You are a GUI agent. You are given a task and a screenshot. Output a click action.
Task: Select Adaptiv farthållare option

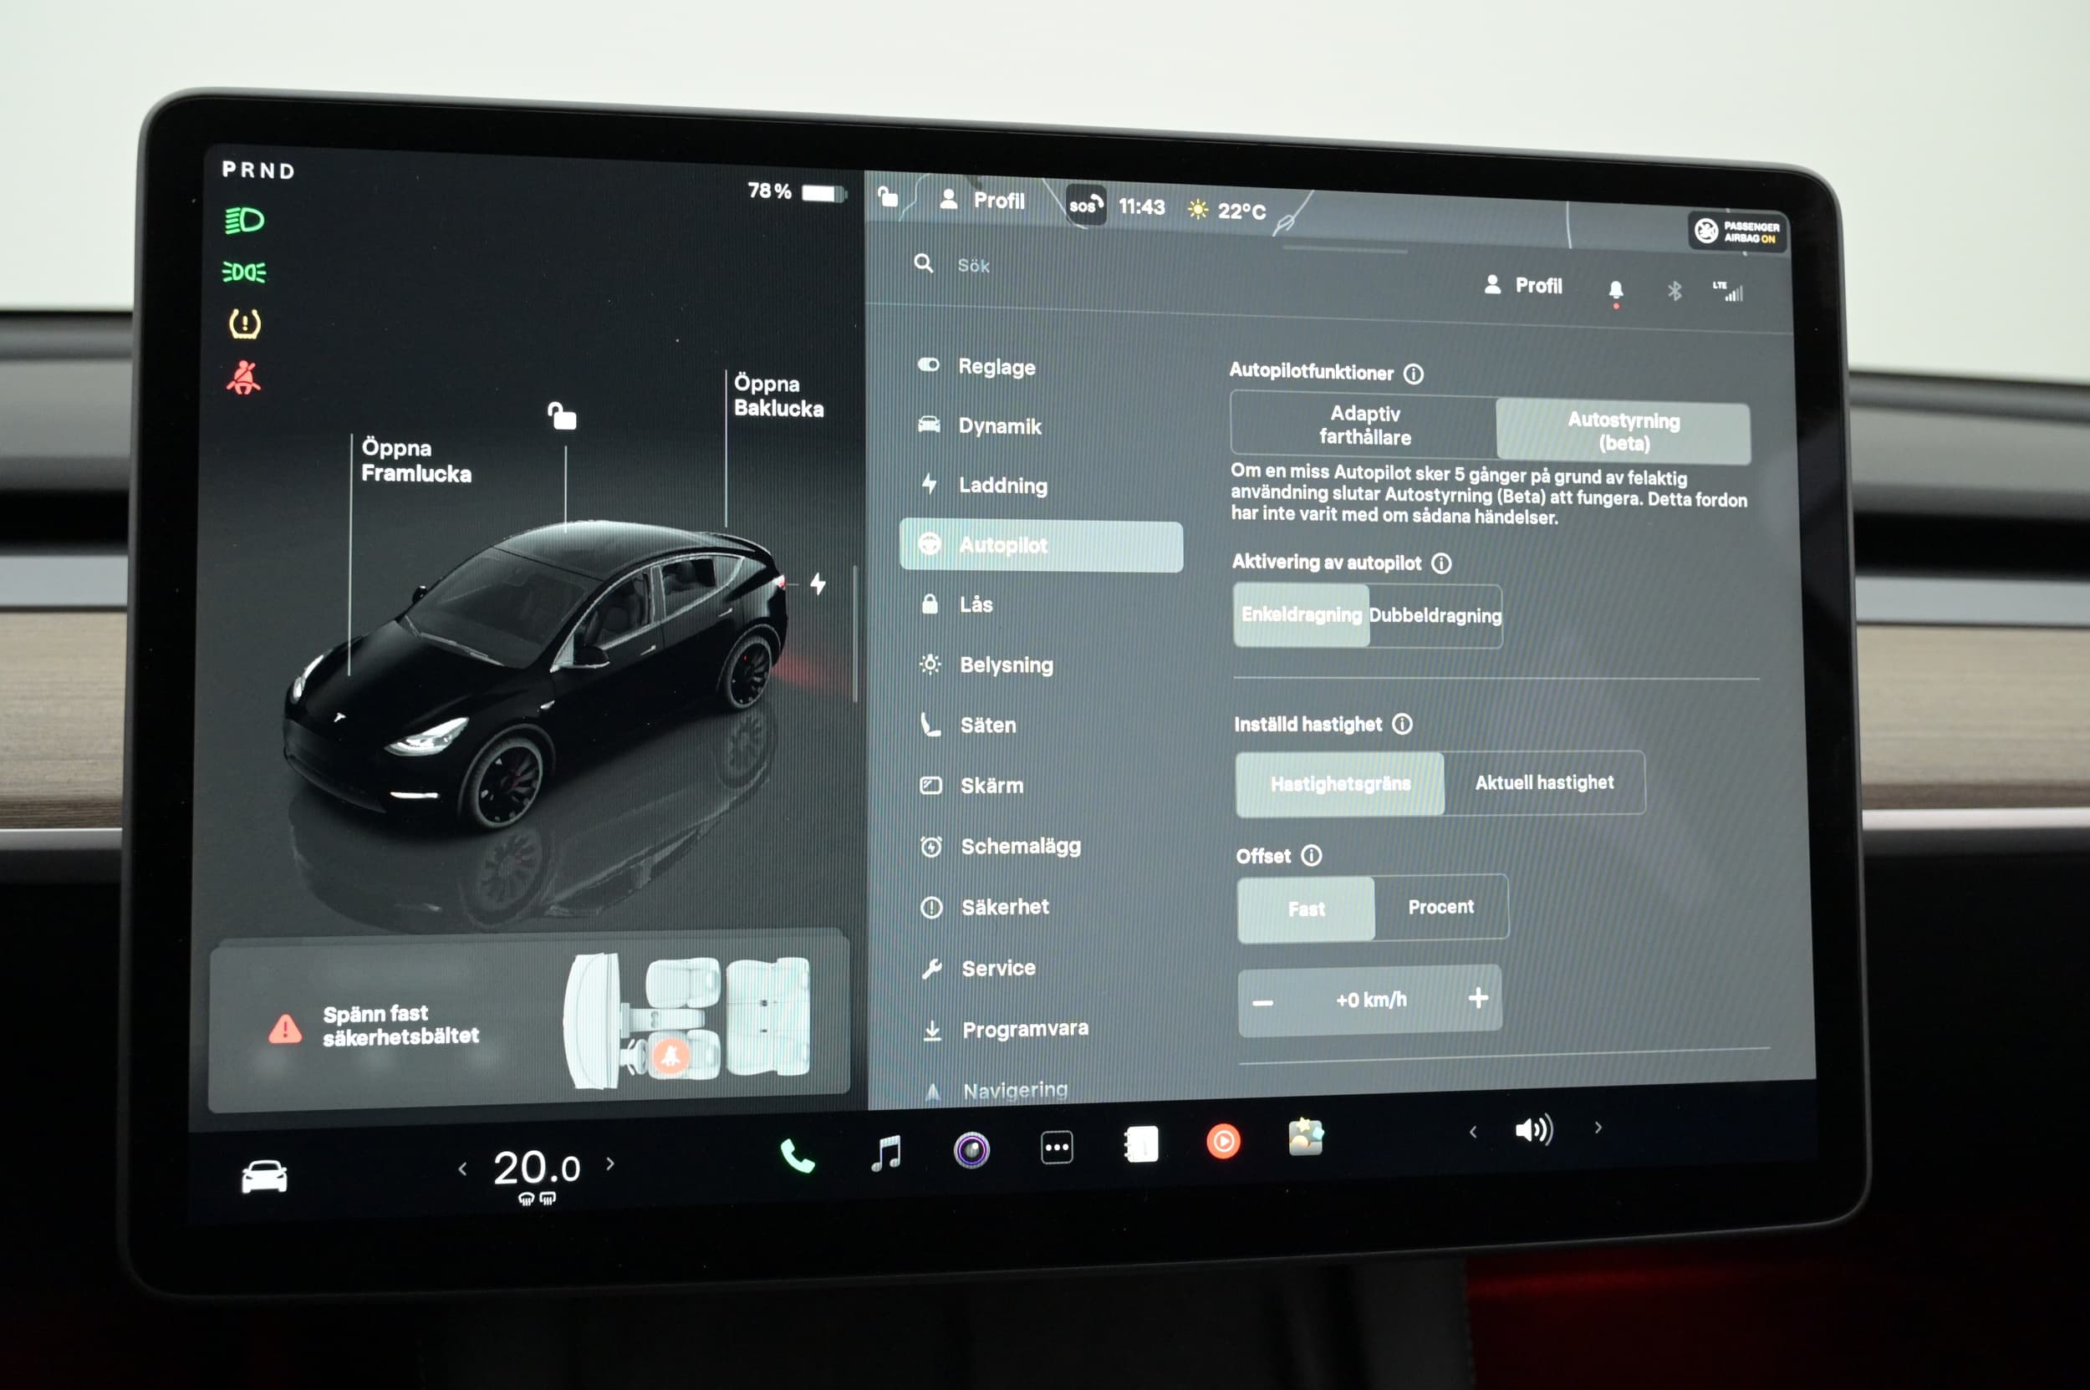1364,425
